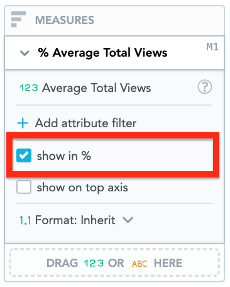Open the help question mark icon
Viewport: 230px width, 287px height.
coord(205,87)
